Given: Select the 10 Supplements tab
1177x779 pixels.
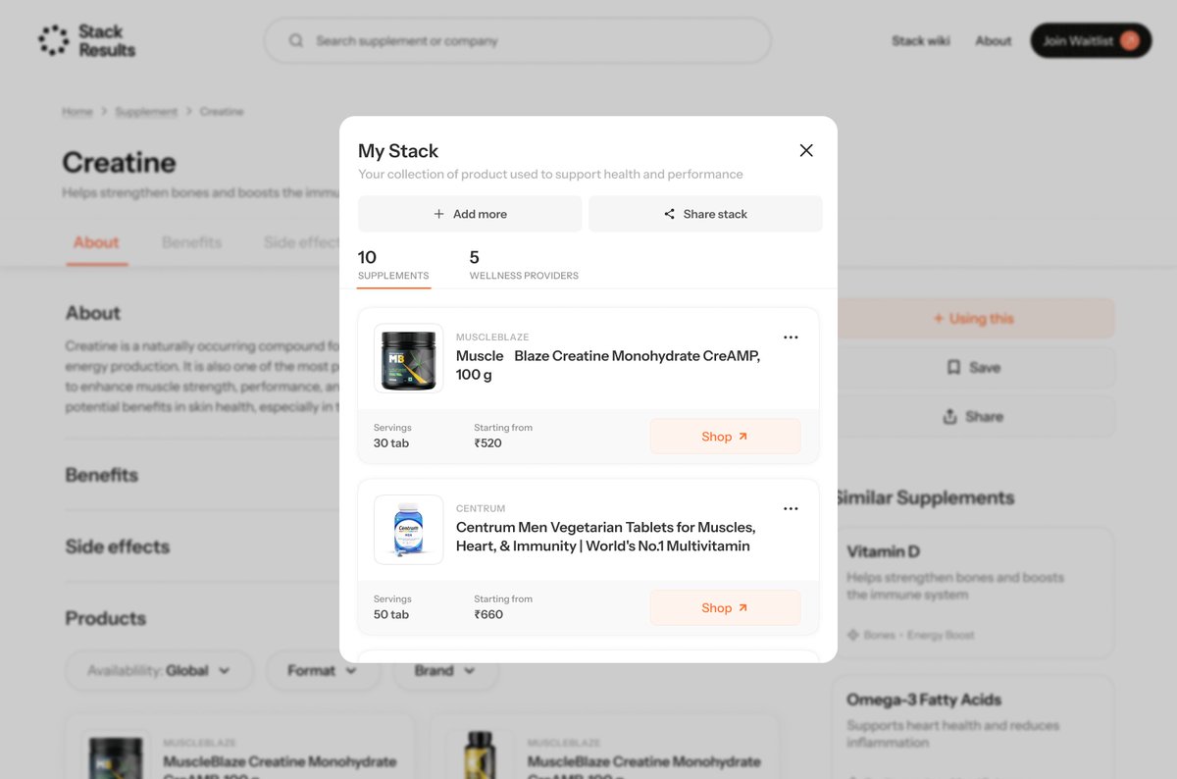Looking at the screenshot, I should point(393,265).
